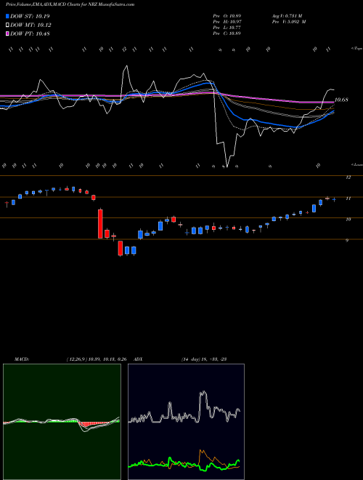Click the 'ADX' panel heading
363x480 pixels.
(x=139, y=359)
